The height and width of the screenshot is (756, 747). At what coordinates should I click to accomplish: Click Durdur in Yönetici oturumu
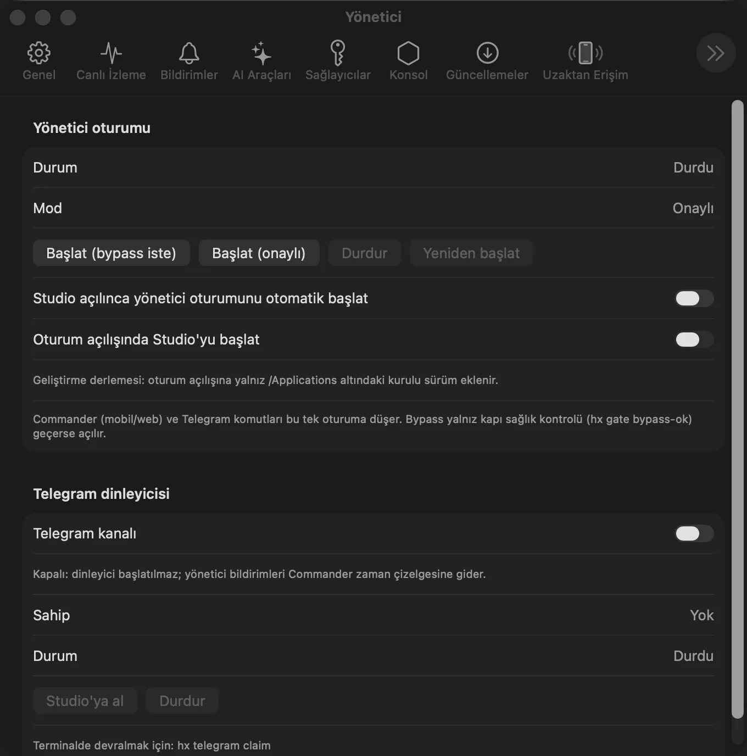(x=365, y=253)
